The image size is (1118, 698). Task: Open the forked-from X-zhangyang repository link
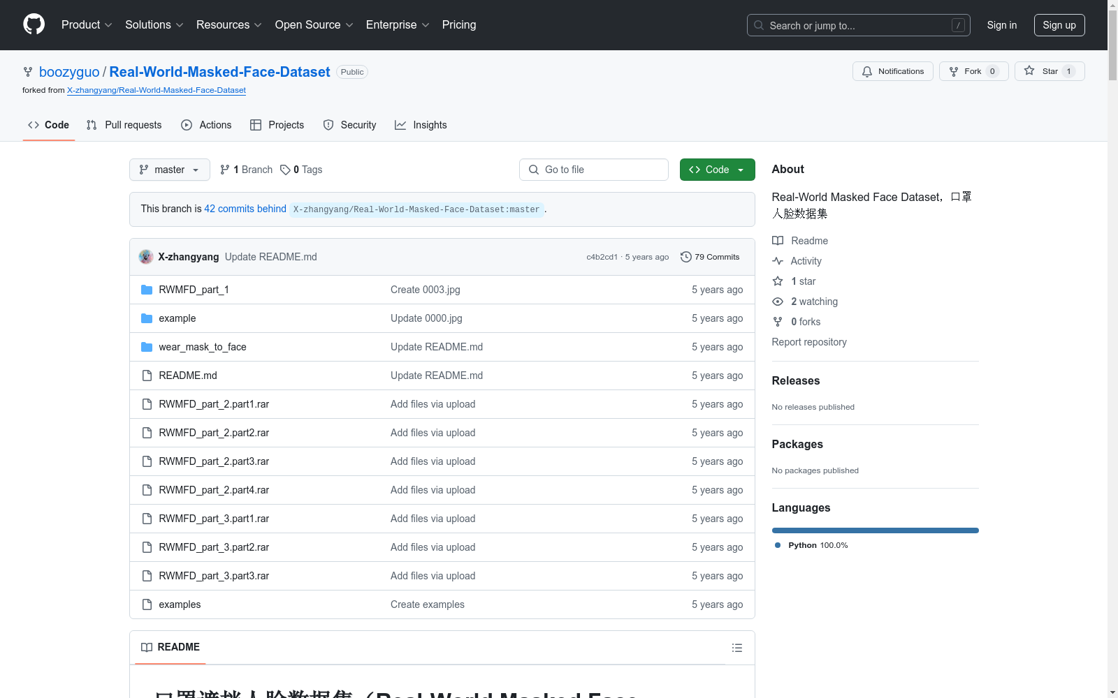(x=157, y=90)
